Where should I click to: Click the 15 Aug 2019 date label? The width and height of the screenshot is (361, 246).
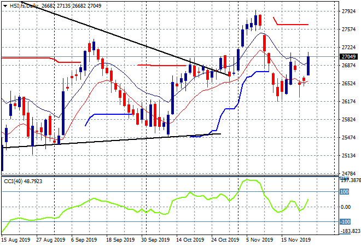[x=16, y=240]
